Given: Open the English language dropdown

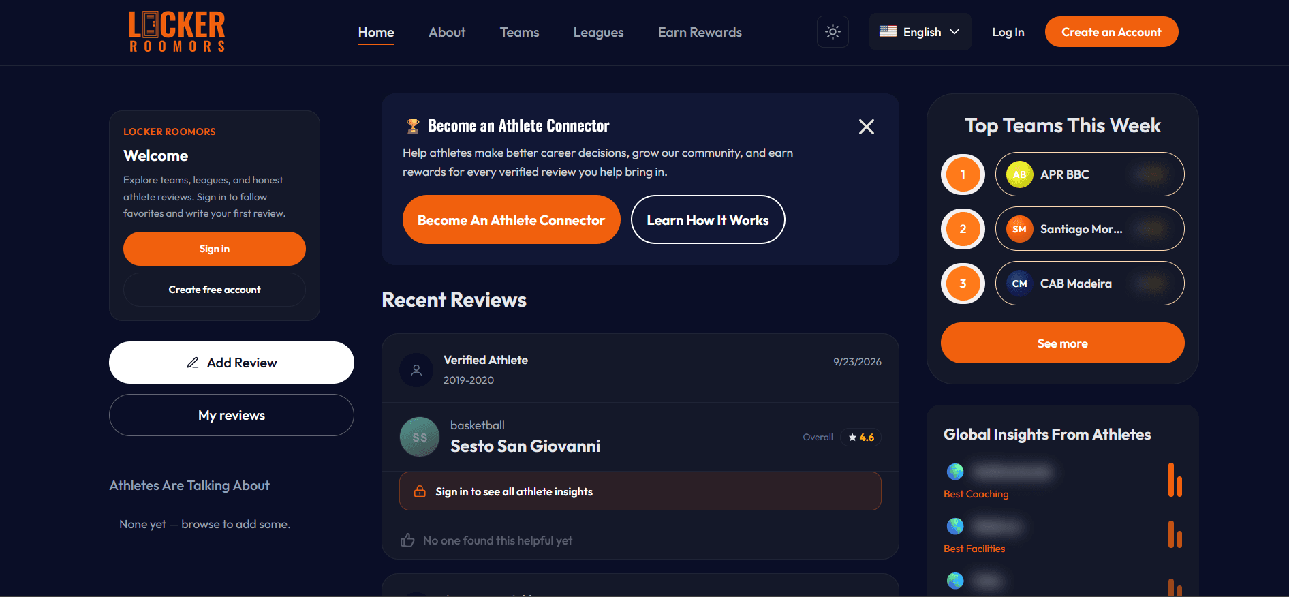Looking at the screenshot, I should pos(920,32).
